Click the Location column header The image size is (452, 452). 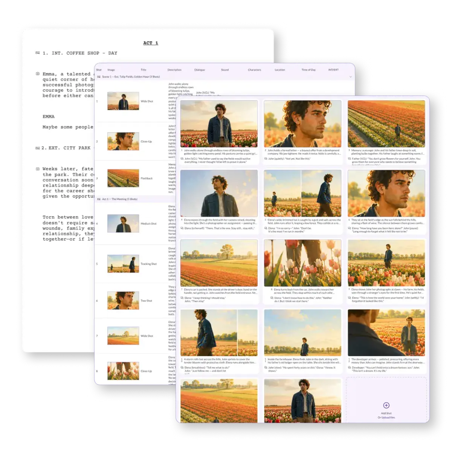point(280,70)
